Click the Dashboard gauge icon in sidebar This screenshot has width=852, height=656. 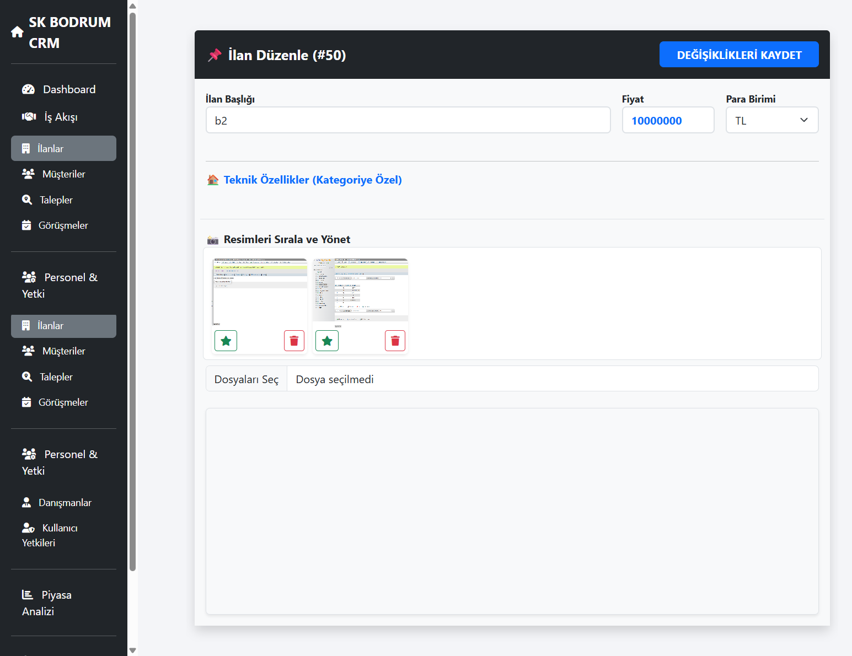[x=28, y=89]
